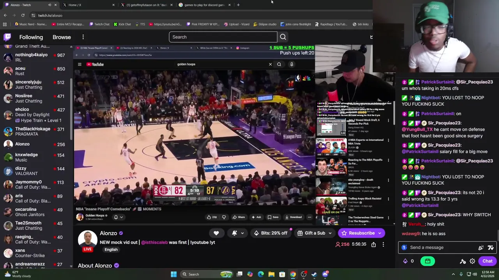Viewport: 499px width, 280px height.
Task: Send message with Chat button
Action: click(487, 261)
